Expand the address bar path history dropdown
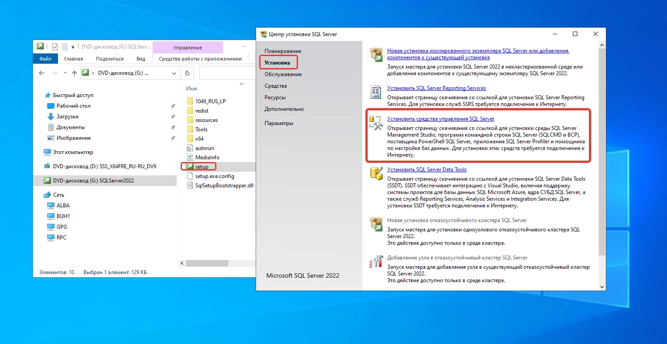The height and width of the screenshot is (344, 667). pos(174,73)
